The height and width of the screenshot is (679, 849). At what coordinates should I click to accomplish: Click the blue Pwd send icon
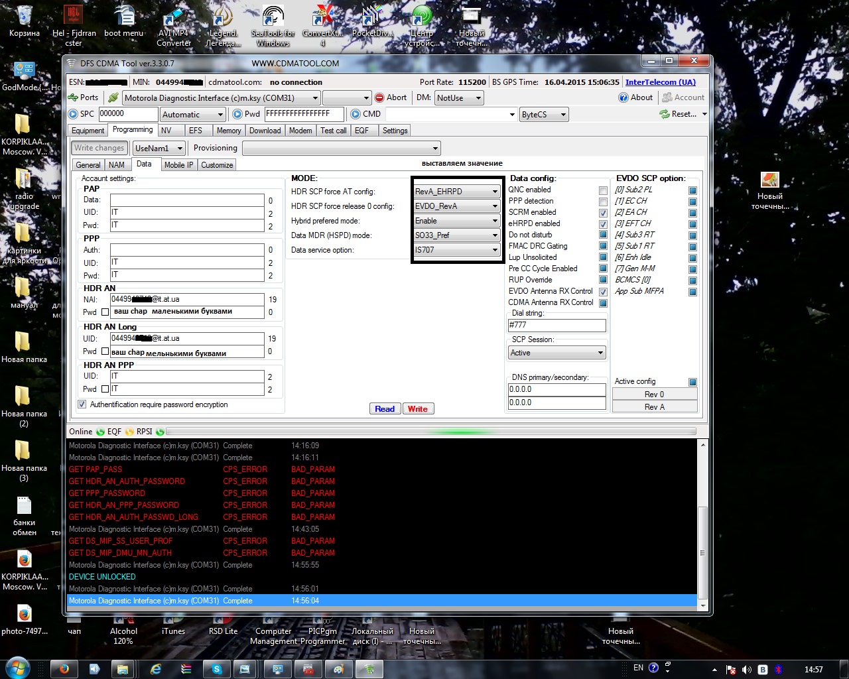237,114
